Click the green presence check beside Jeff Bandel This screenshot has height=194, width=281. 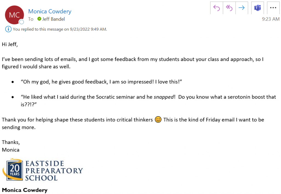[39, 19]
